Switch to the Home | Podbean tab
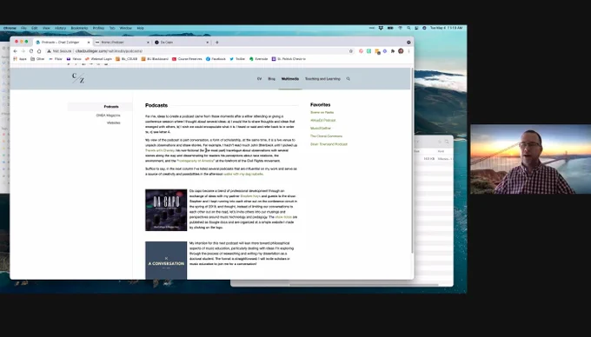The height and width of the screenshot is (337, 591). [x=123, y=43]
